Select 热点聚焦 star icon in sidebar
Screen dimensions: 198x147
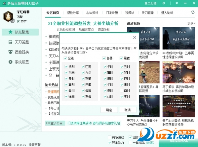coord(11,32)
